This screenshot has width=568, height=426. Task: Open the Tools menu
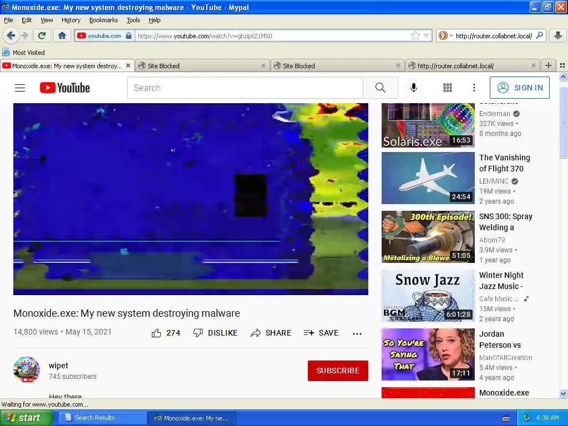[x=133, y=20]
